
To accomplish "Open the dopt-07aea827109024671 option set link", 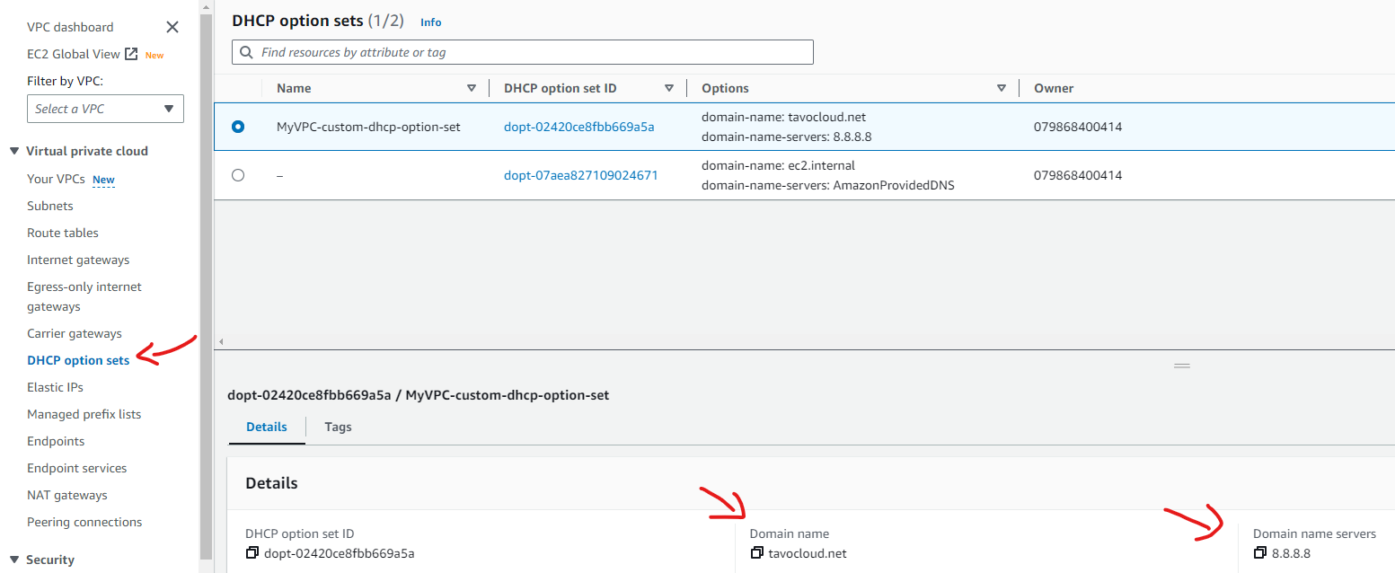I will pos(580,175).
